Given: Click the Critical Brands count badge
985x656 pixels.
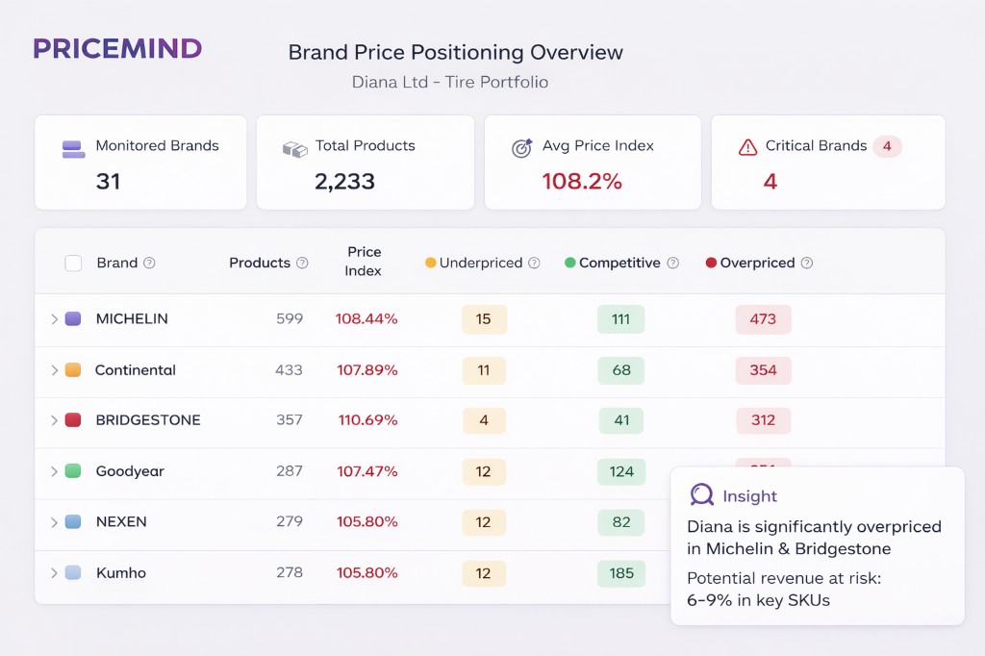Looking at the screenshot, I should (x=887, y=146).
